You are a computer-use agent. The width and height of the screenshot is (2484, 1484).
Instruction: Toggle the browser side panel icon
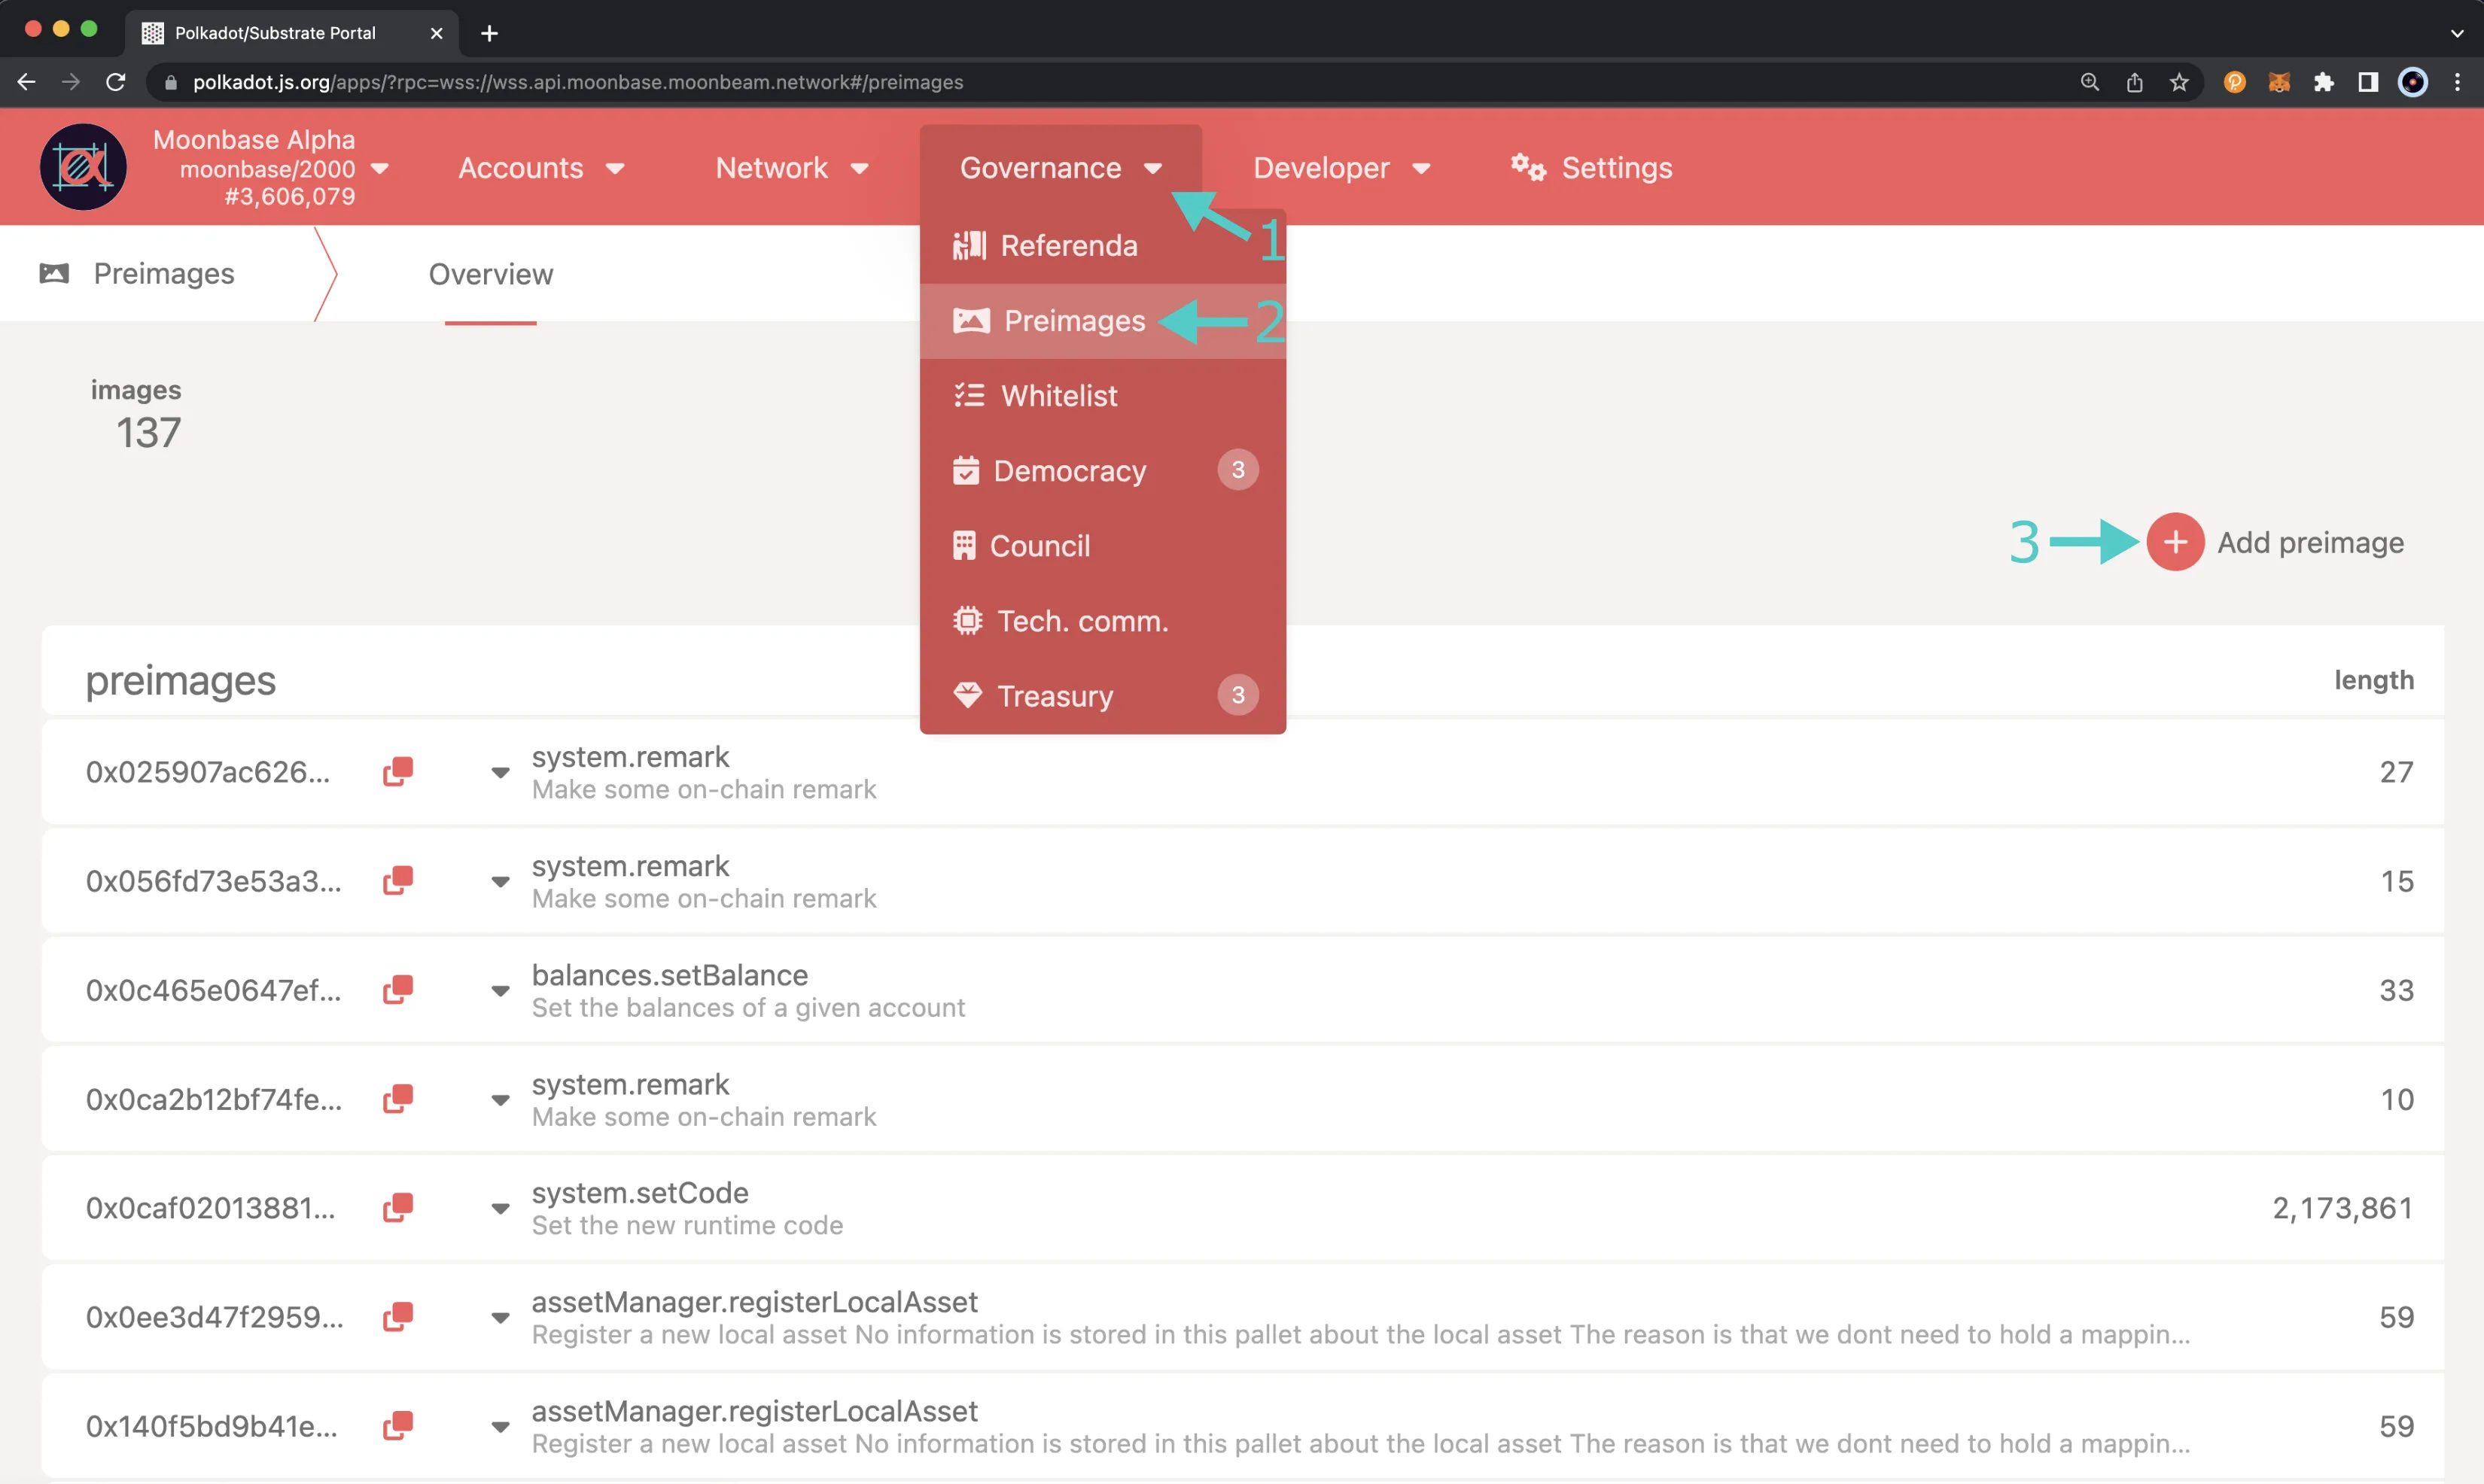pyautogui.click(x=2368, y=82)
